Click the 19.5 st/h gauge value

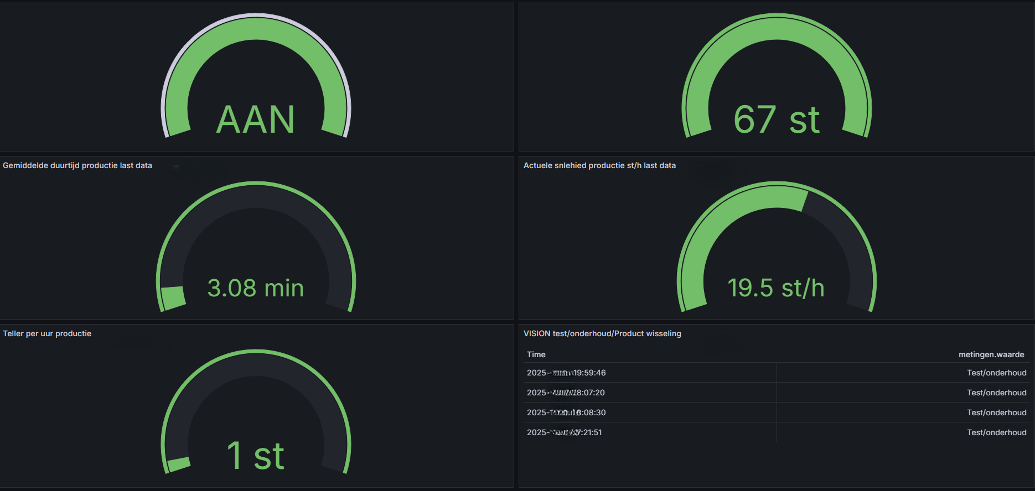(x=776, y=288)
